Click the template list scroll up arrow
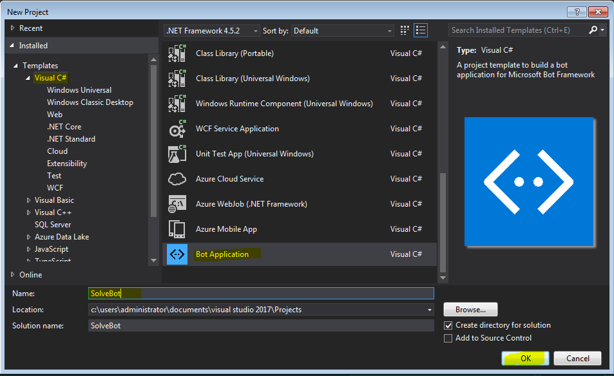The height and width of the screenshot is (376, 614). click(x=443, y=47)
